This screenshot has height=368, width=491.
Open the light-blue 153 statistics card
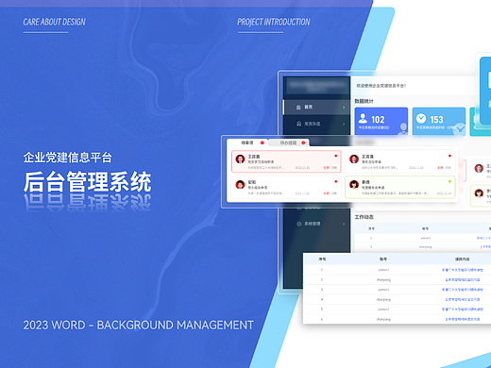(439, 122)
